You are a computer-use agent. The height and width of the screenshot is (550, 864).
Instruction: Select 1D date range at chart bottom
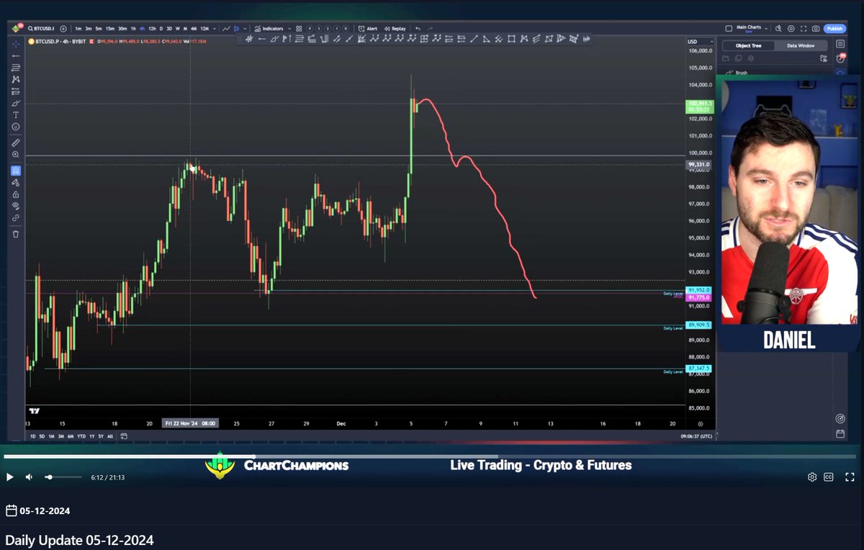pos(32,436)
